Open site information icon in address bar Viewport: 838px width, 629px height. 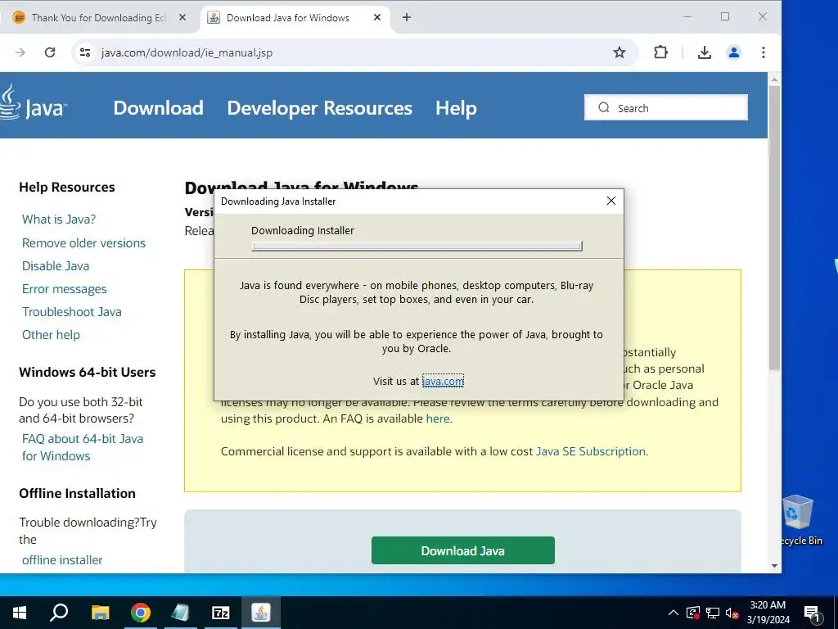click(x=85, y=52)
